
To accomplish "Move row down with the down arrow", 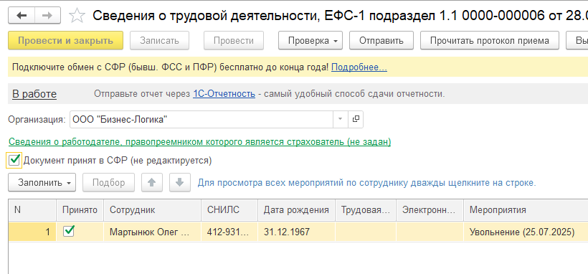I will click(180, 182).
